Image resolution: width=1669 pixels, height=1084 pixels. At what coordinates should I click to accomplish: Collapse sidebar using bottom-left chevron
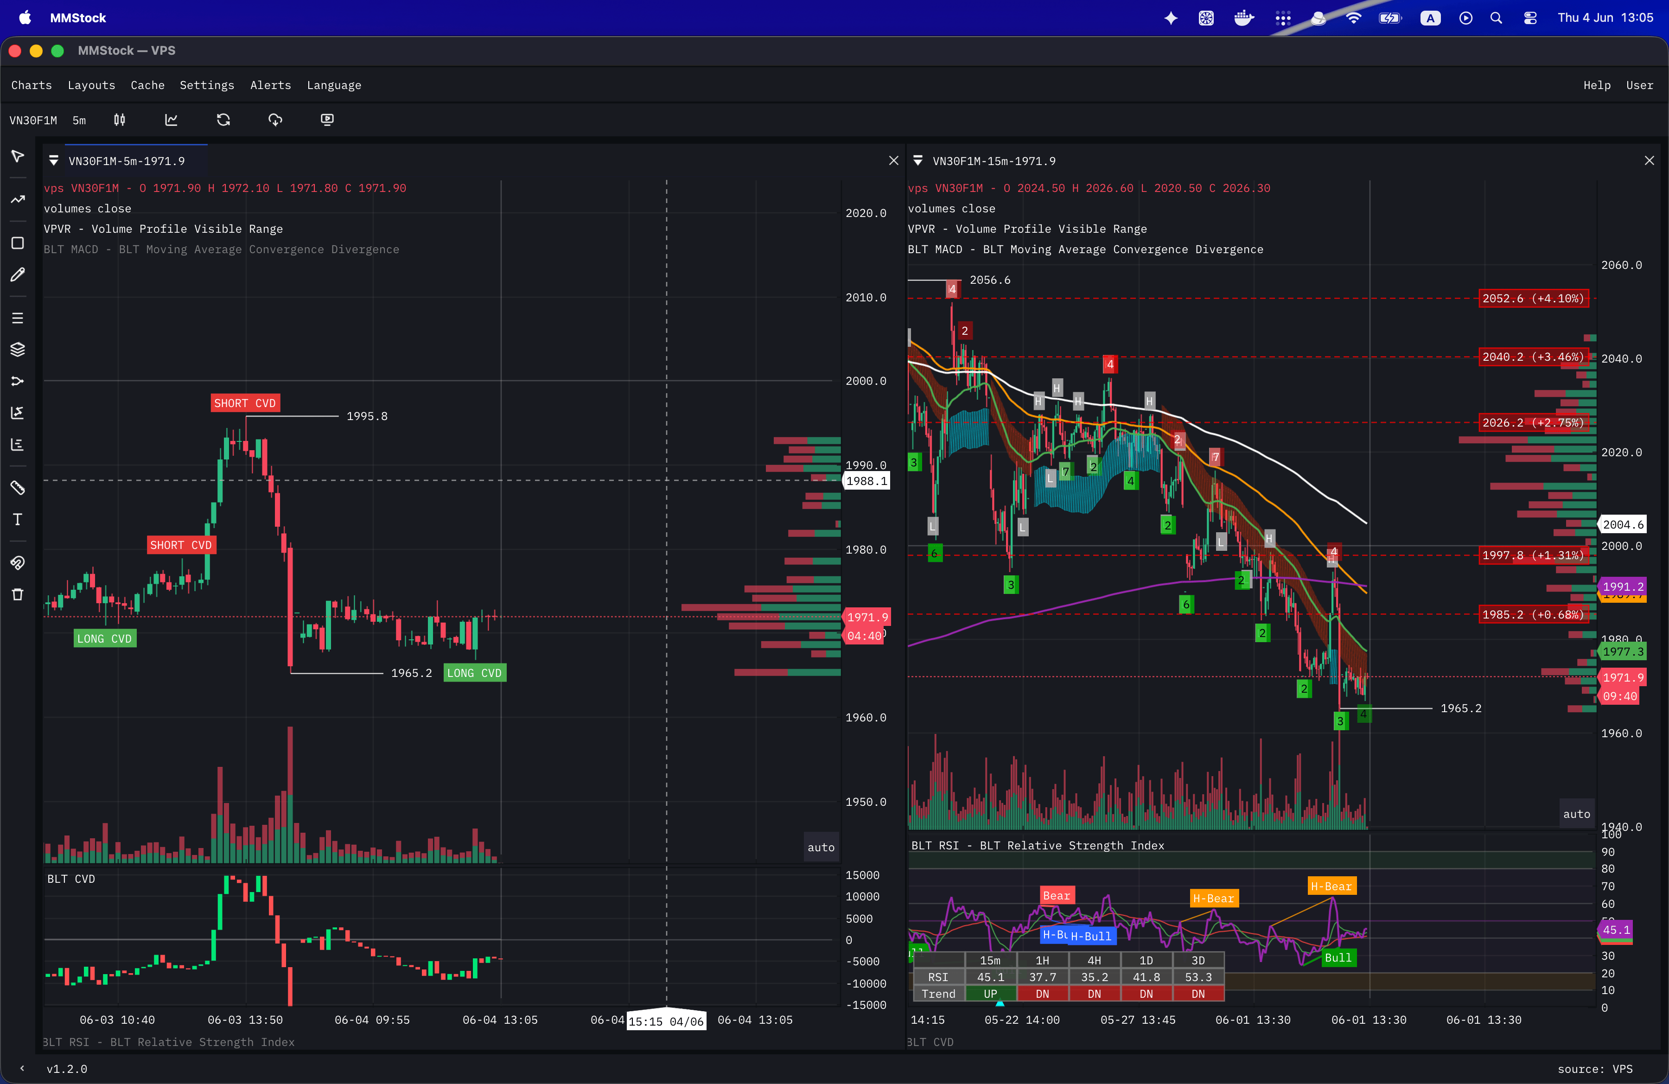coord(22,1069)
